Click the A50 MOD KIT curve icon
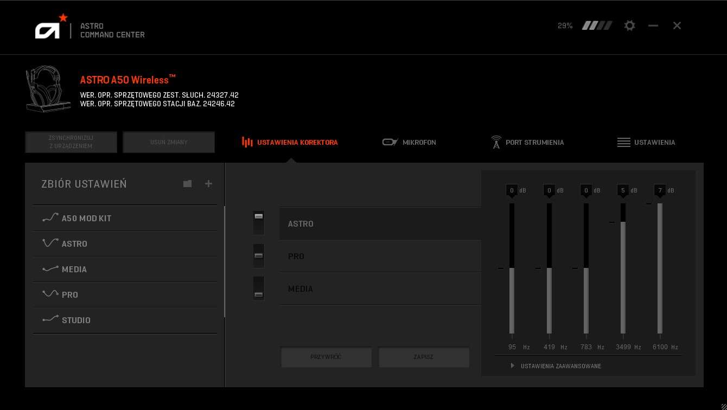 click(50, 218)
